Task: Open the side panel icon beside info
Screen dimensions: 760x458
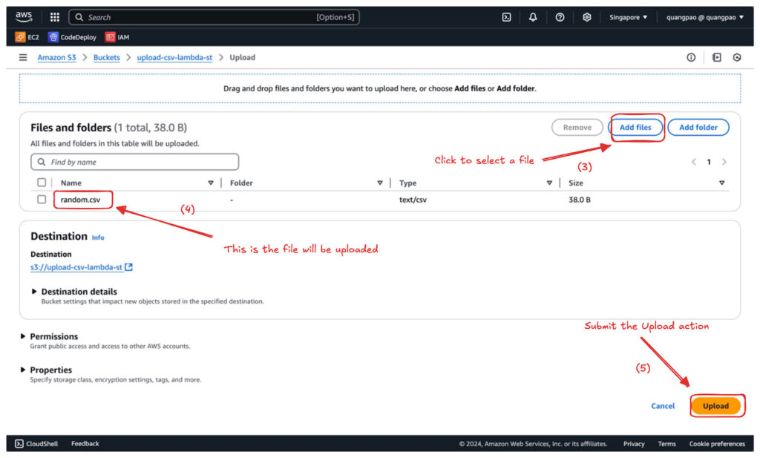Action: click(x=716, y=57)
